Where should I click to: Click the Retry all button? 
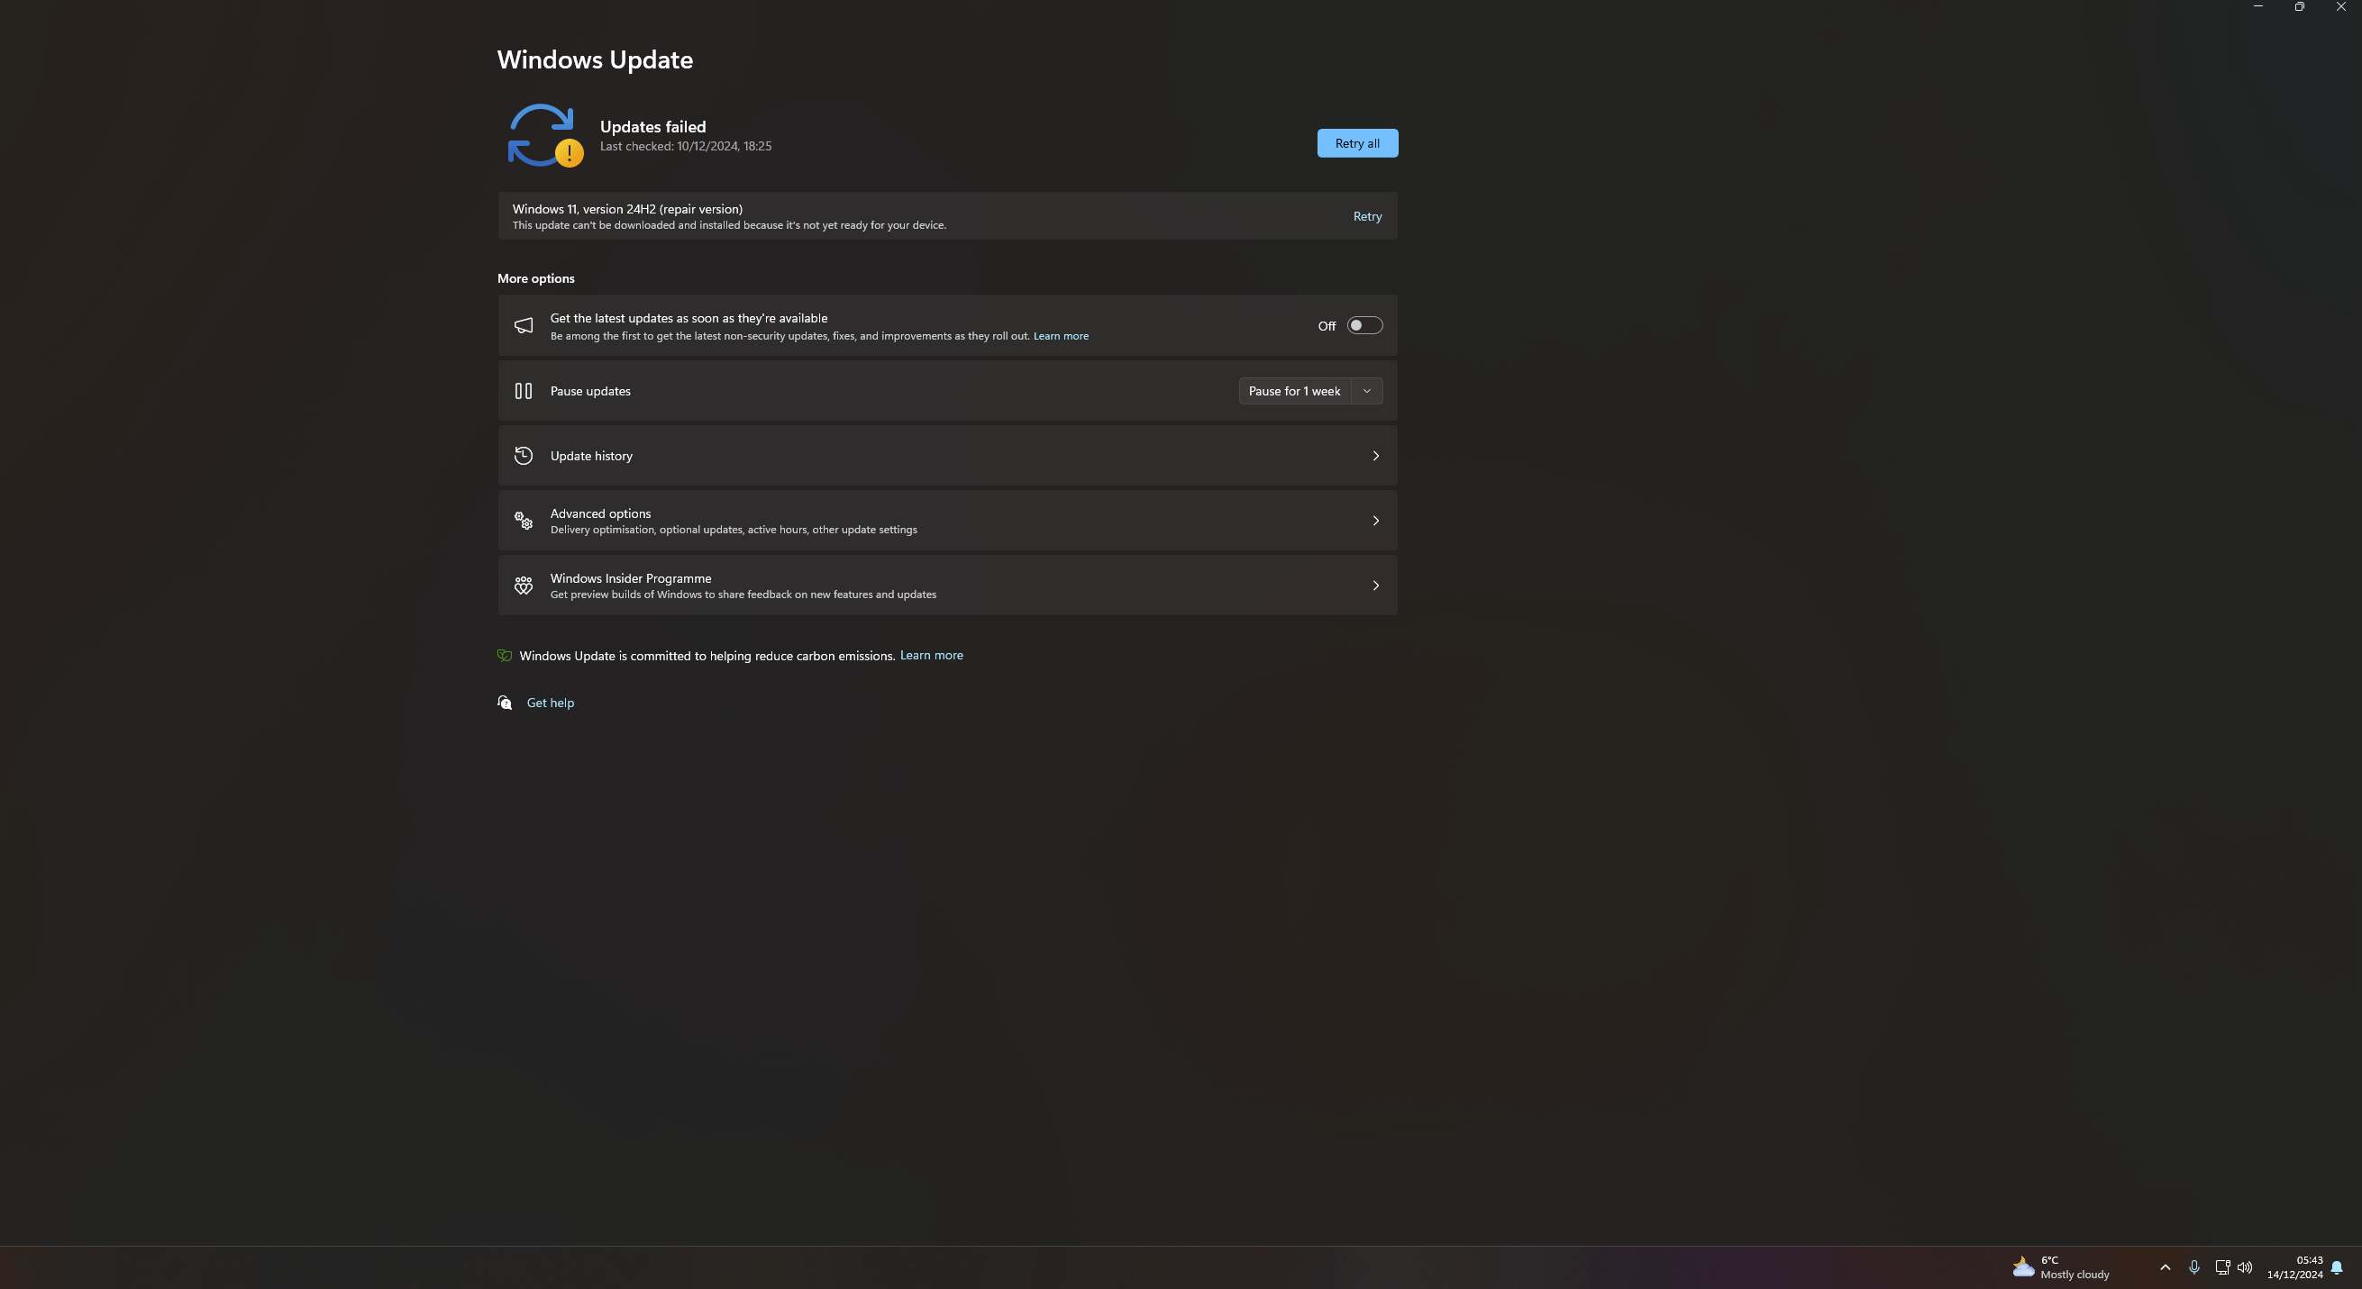pos(1357,143)
